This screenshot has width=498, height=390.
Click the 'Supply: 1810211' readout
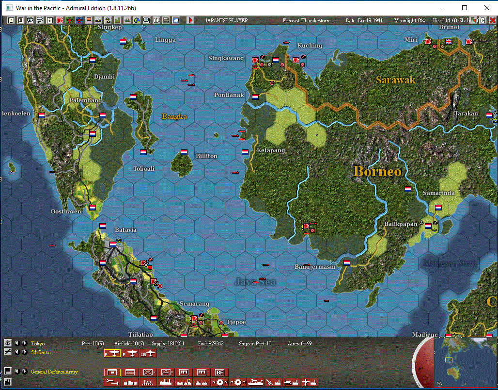pyautogui.click(x=168, y=343)
